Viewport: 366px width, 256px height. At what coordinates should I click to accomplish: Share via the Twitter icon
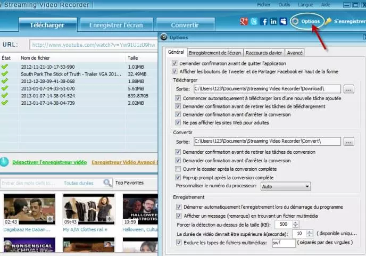(x=254, y=21)
